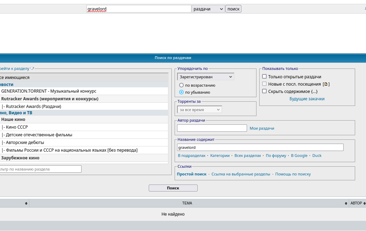Search 'В Google' link
The image size is (366, 231).
tap(299, 156)
